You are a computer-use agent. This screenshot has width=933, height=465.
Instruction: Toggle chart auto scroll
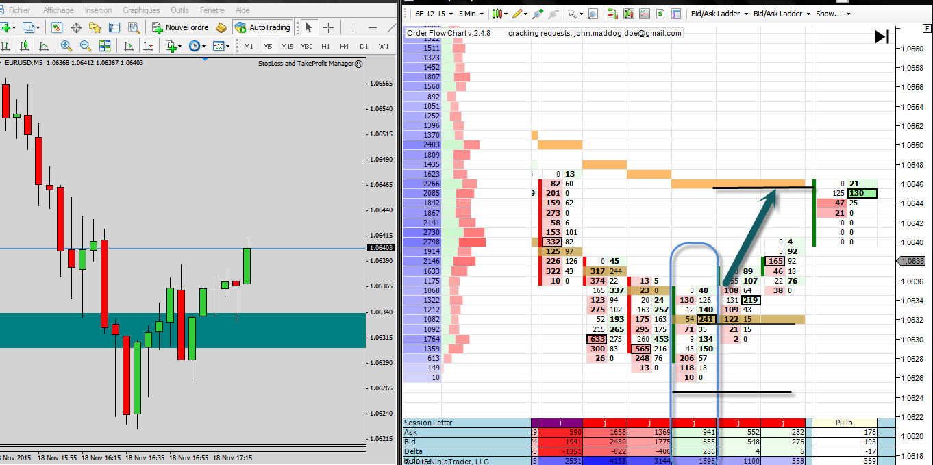(x=128, y=46)
